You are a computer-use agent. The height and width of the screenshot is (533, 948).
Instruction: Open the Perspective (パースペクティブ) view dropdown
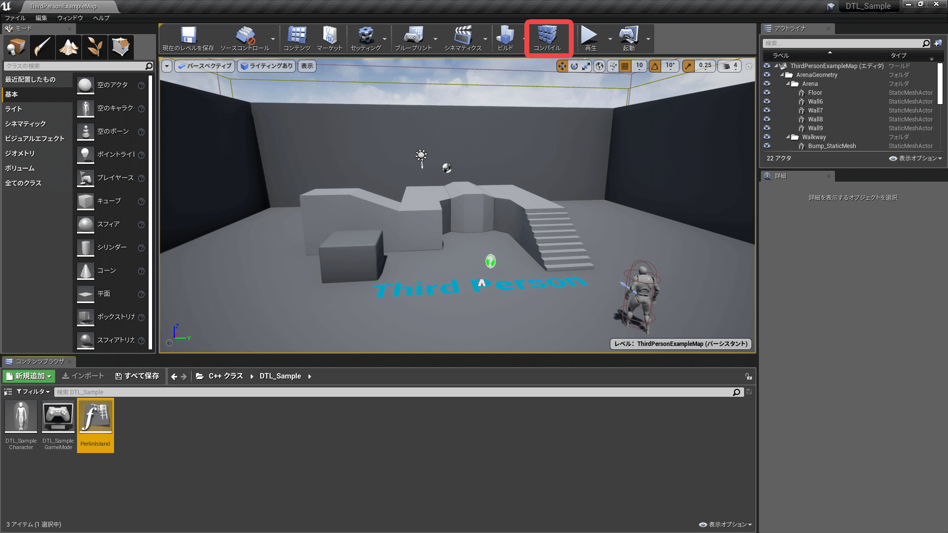[204, 66]
